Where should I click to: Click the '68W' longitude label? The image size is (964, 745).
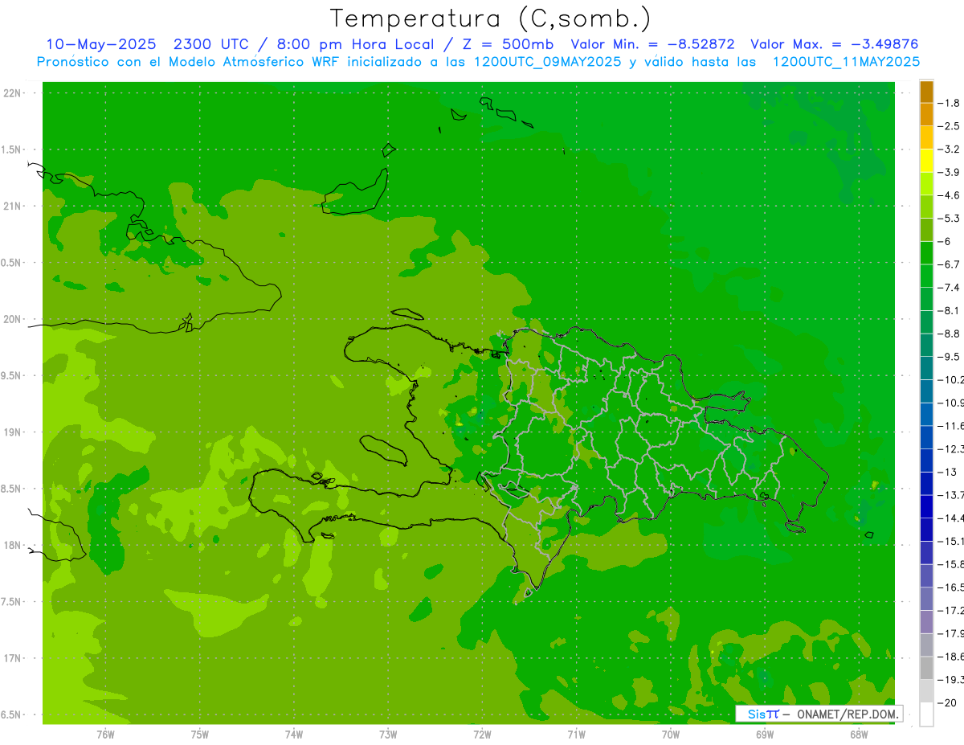pyautogui.click(x=859, y=735)
